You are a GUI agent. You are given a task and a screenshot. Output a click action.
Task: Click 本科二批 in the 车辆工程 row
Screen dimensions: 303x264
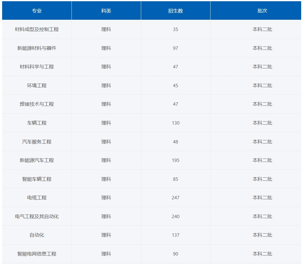(262, 123)
